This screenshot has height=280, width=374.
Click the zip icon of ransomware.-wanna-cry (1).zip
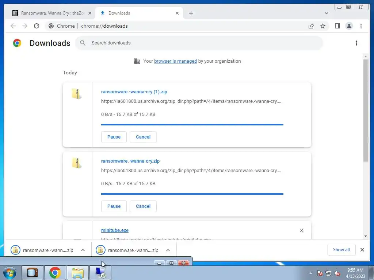click(77, 94)
